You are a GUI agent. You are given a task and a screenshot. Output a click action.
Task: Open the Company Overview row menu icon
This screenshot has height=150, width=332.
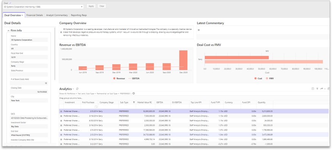pos(61,32)
